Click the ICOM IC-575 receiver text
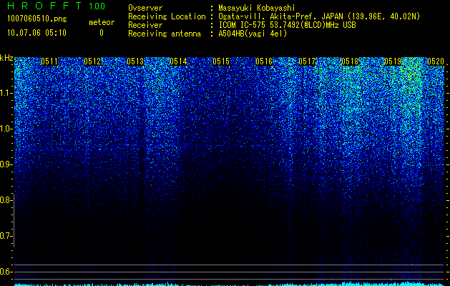 [x=287, y=25]
